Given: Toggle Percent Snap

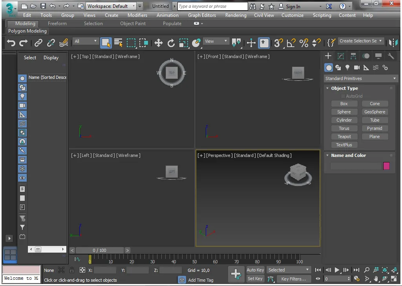Looking at the screenshot, I should click(304, 43).
